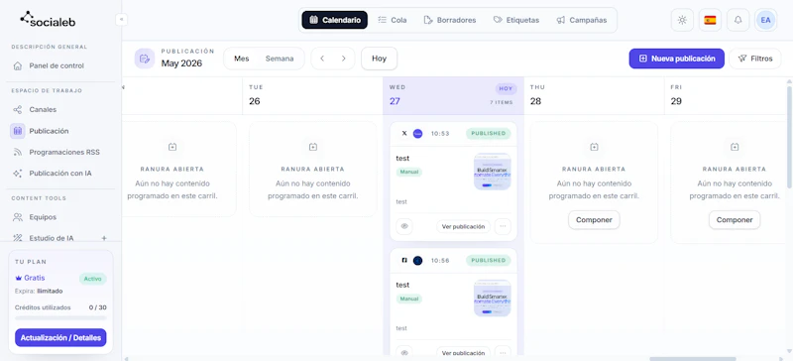Click the open slot calendar icon under Thursday 28
The height and width of the screenshot is (361, 793).
tap(594, 147)
